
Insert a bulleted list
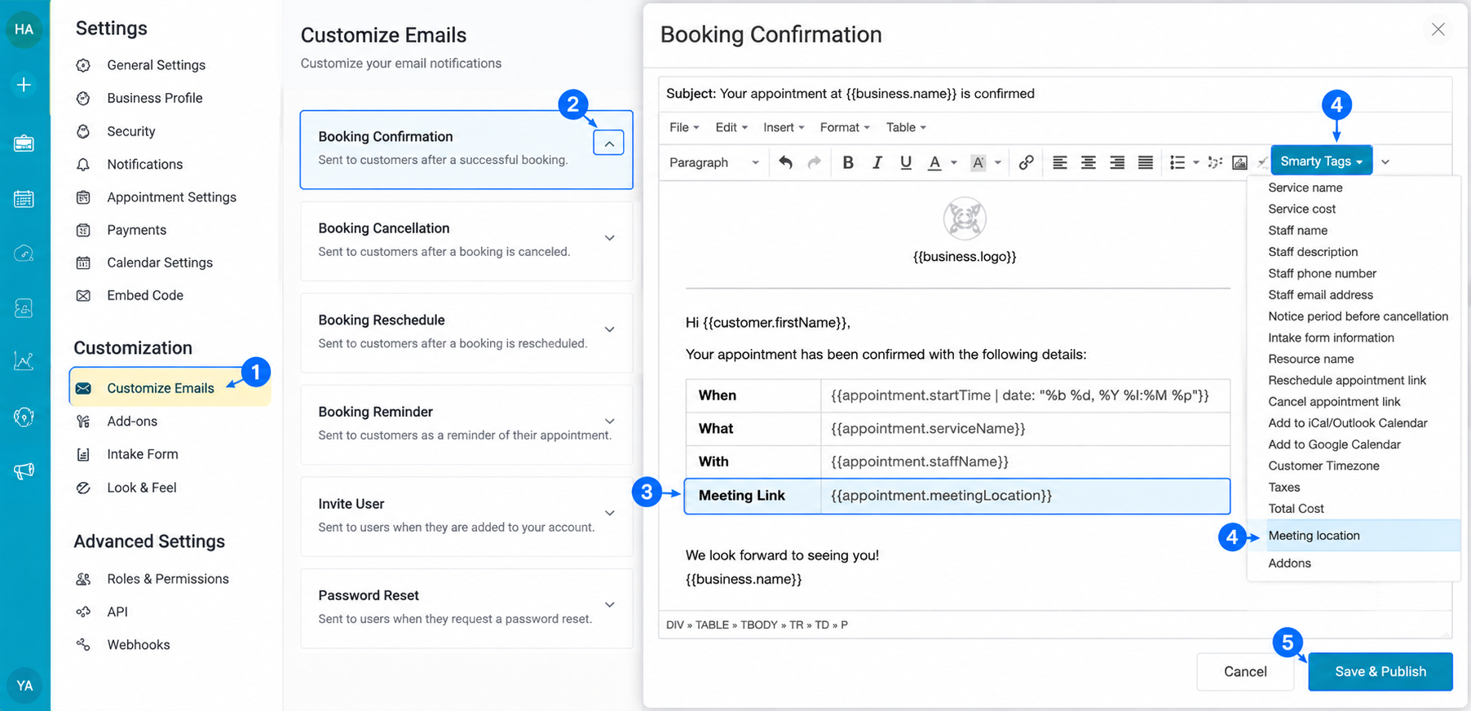click(x=1177, y=162)
